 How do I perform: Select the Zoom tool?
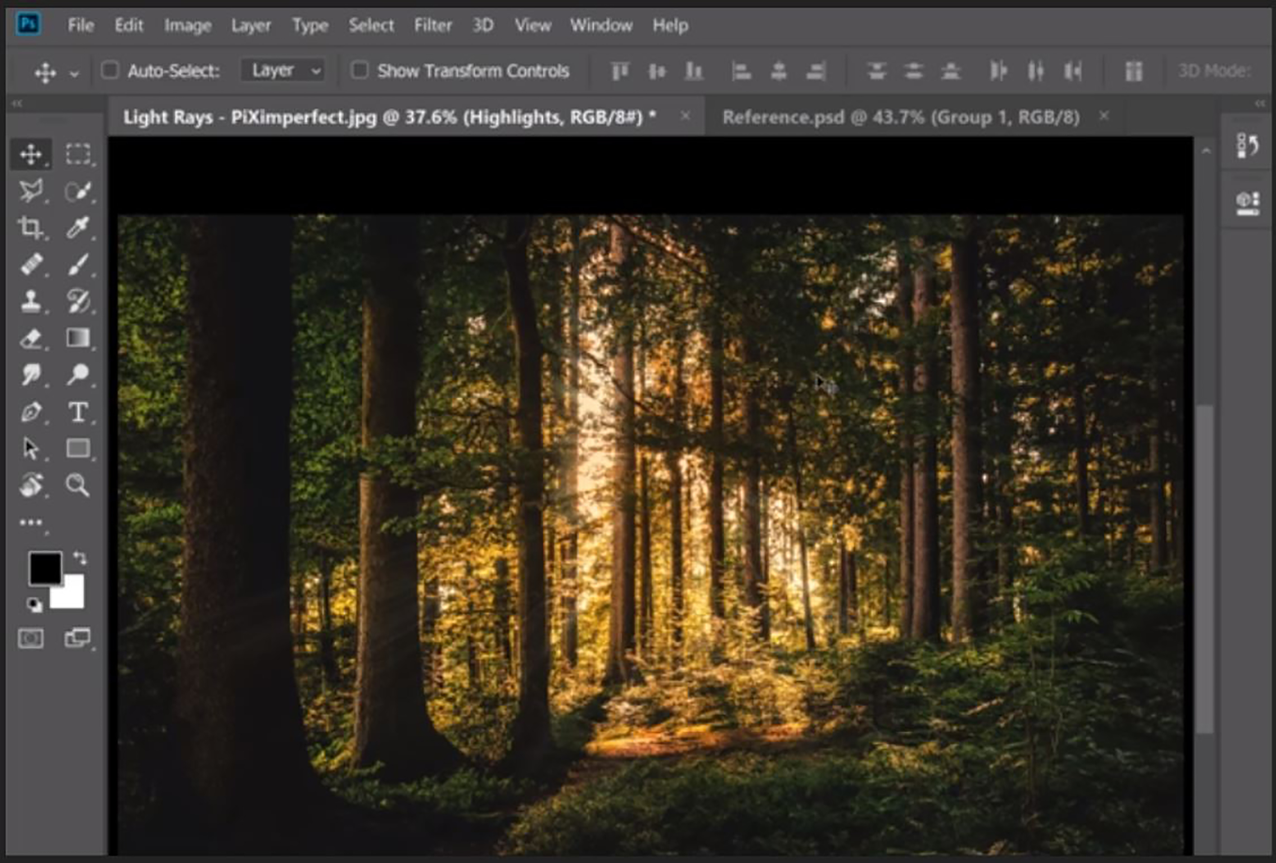click(x=78, y=485)
